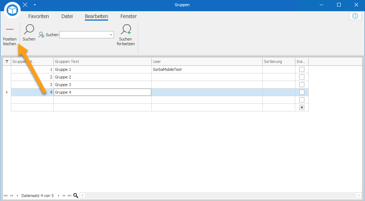
Task: Go to previous record navigator button
Action: (17, 196)
